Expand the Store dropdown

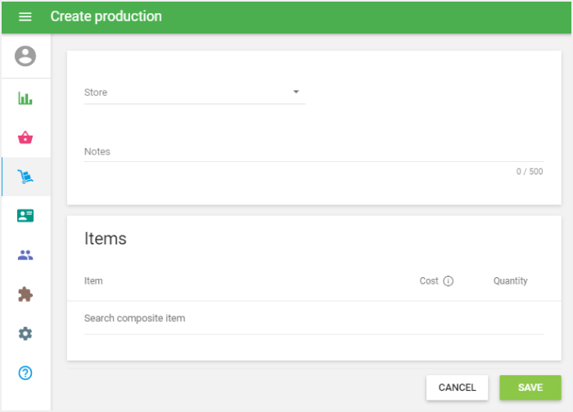[195, 92]
